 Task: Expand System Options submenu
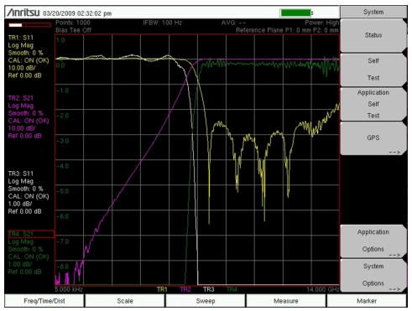click(x=373, y=275)
